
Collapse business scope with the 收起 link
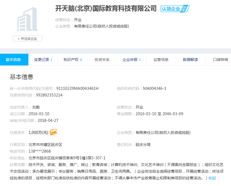coord(212,178)
